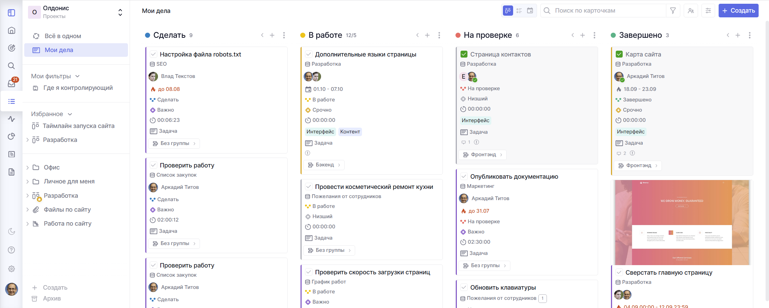
Task: Toggle dark mode moon icon
Action: pos(12,231)
